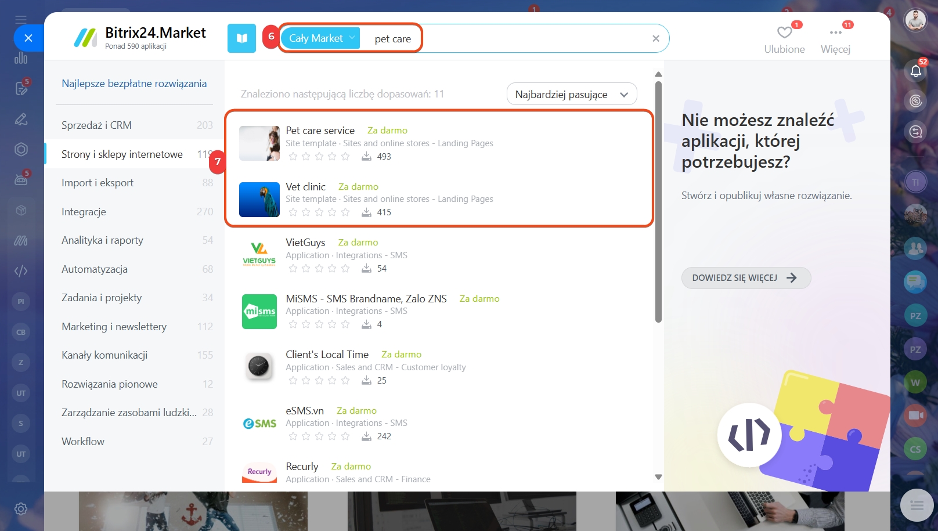Open the robot icon with badge 5

coord(21,180)
